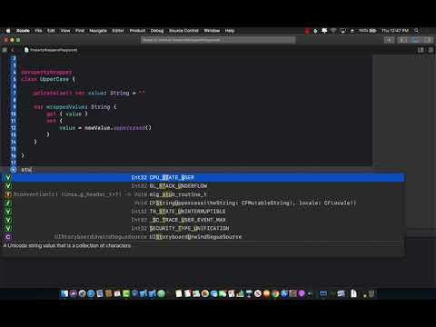The image size is (436, 327).
Task: Open the Library with the plus toolbar button
Action: [x=389, y=40]
